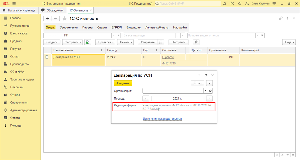
Task: Click help question mark button in dialog
Action: (x=209, y=83)
